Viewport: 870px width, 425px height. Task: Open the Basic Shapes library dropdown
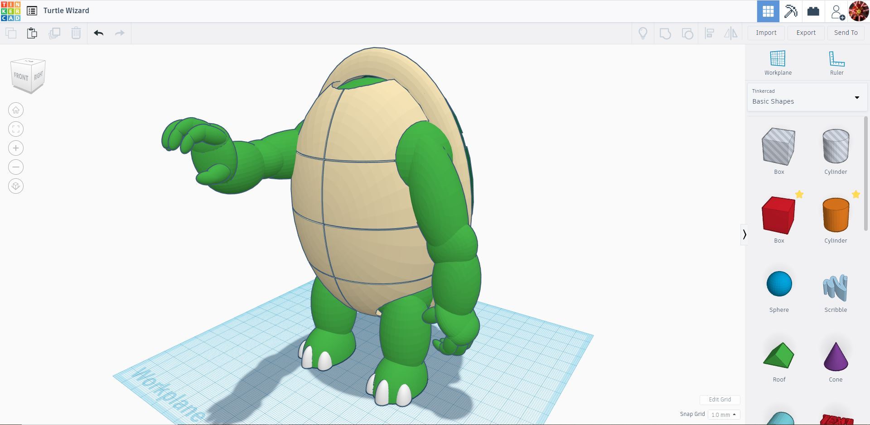point(807,97)
